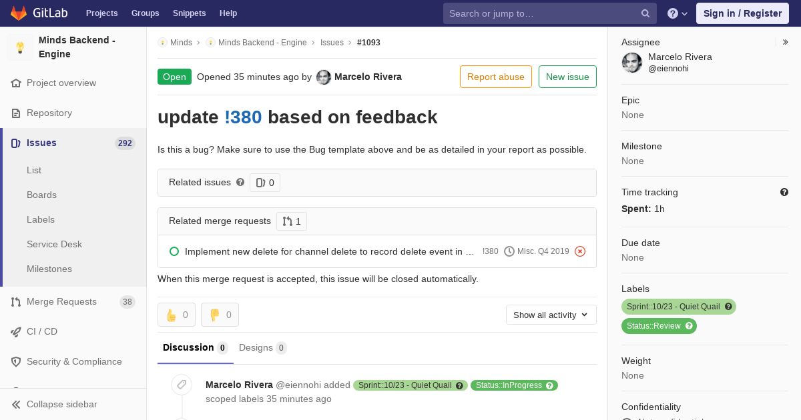The height and width of the screenshot is (420, 801).
Task: Click the Time tracking help icon
Action: click(784, 192)
